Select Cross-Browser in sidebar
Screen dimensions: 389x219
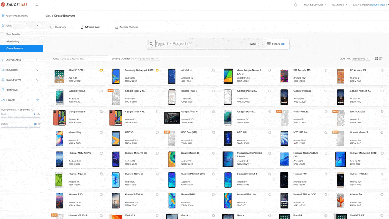21,48
